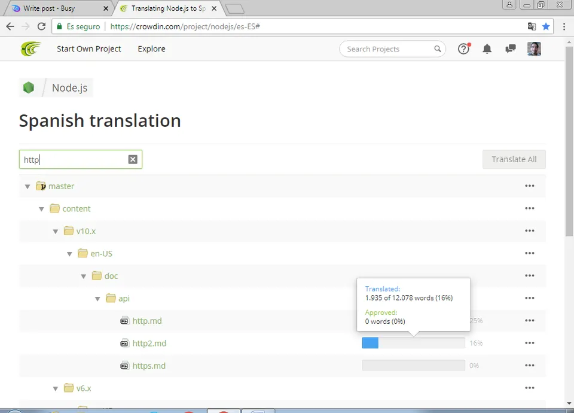Collapse the v6.x folder arrow
Viewport: 574px width, 413px height.
point(55,388)
